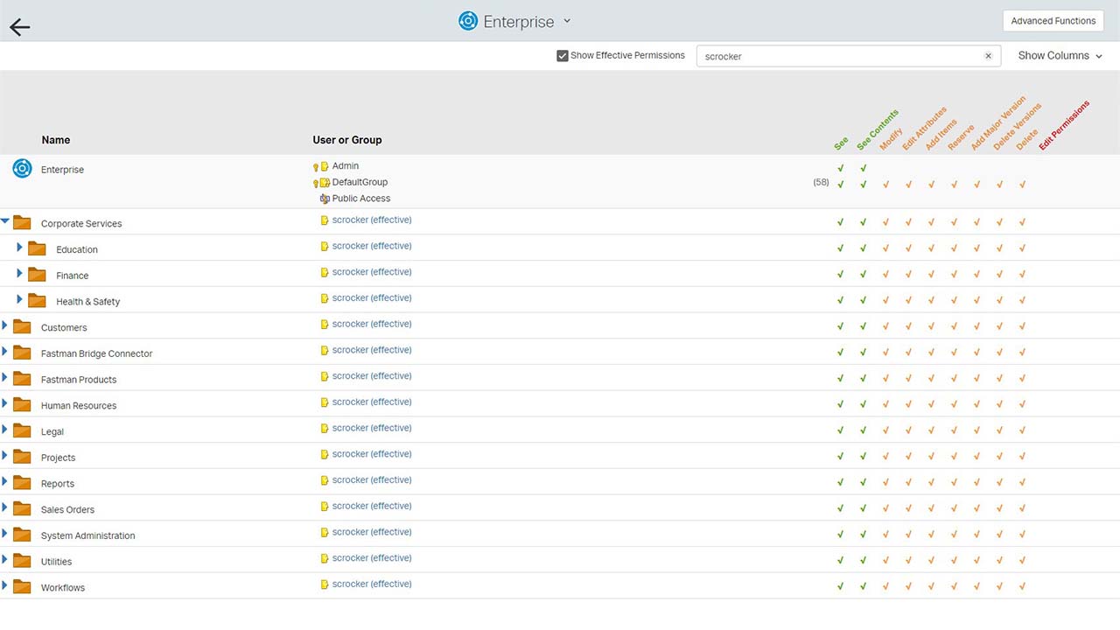Open scrocker (effective) link for Finance

coord(372,272)
